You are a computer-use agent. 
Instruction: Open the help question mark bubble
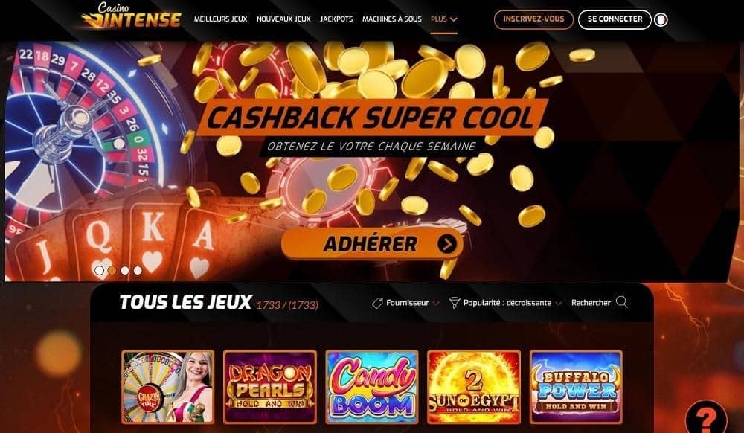(x=706, y=418)
